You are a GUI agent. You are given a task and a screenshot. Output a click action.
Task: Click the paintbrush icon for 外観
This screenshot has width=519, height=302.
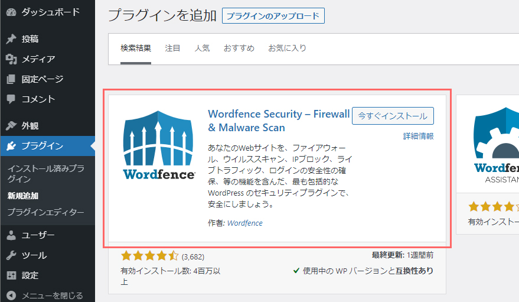coord(11,126)
